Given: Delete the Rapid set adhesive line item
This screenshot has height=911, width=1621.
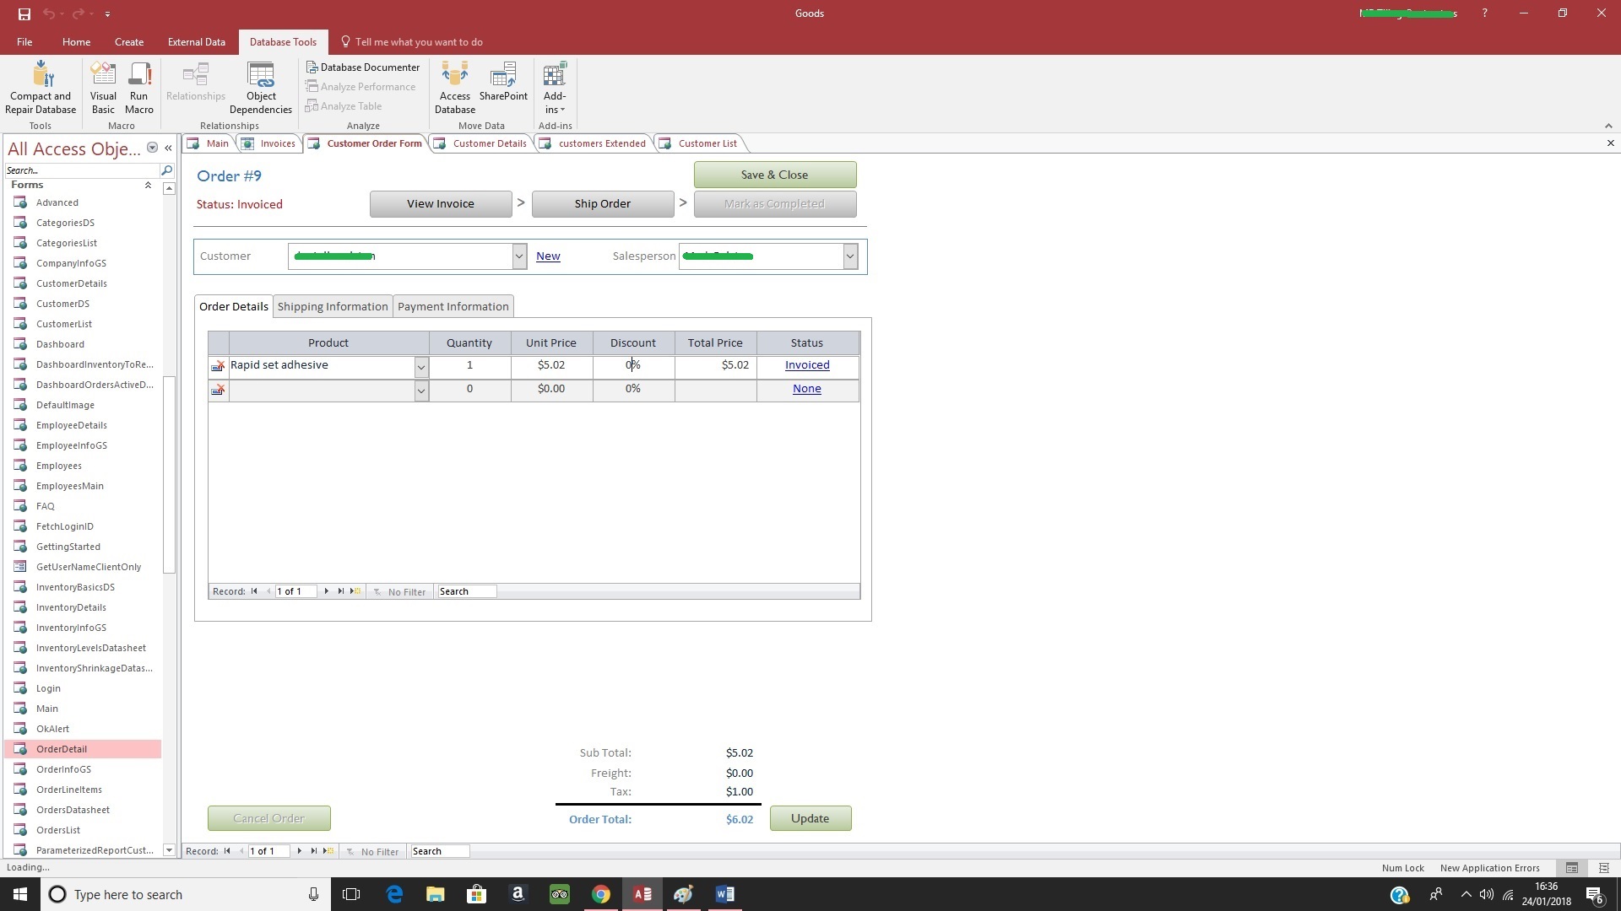Looking at the screenshot, I should pos(218,366).
